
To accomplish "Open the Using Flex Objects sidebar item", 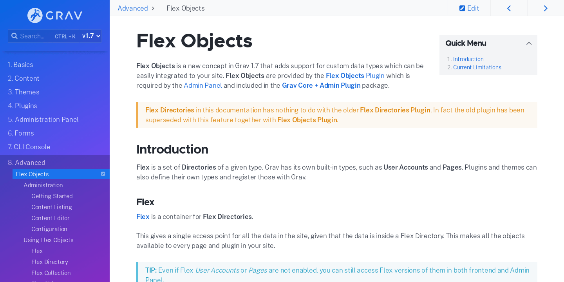I will [49, 240].
